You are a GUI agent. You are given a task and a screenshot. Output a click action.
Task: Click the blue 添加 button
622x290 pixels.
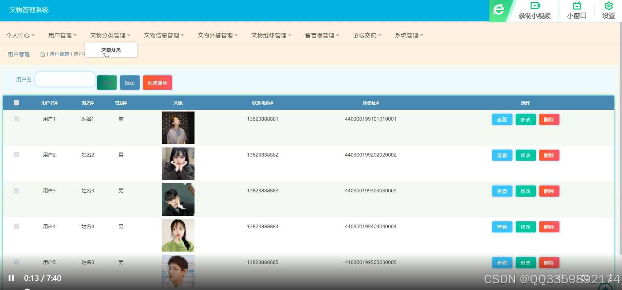tap(130, 83)
